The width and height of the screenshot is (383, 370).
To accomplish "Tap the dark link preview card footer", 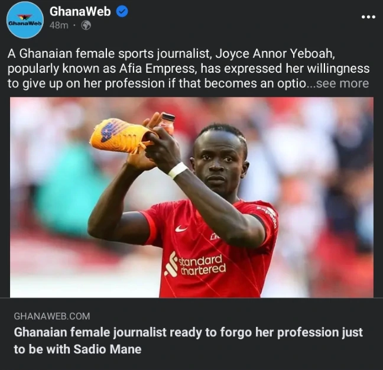I will coord(191,334).
